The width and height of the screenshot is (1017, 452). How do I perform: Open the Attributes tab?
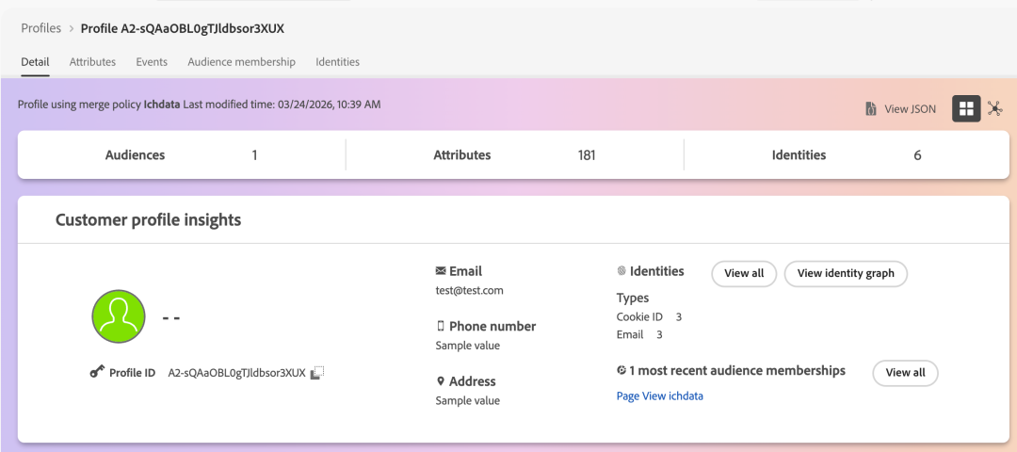(x=92, y=62)
